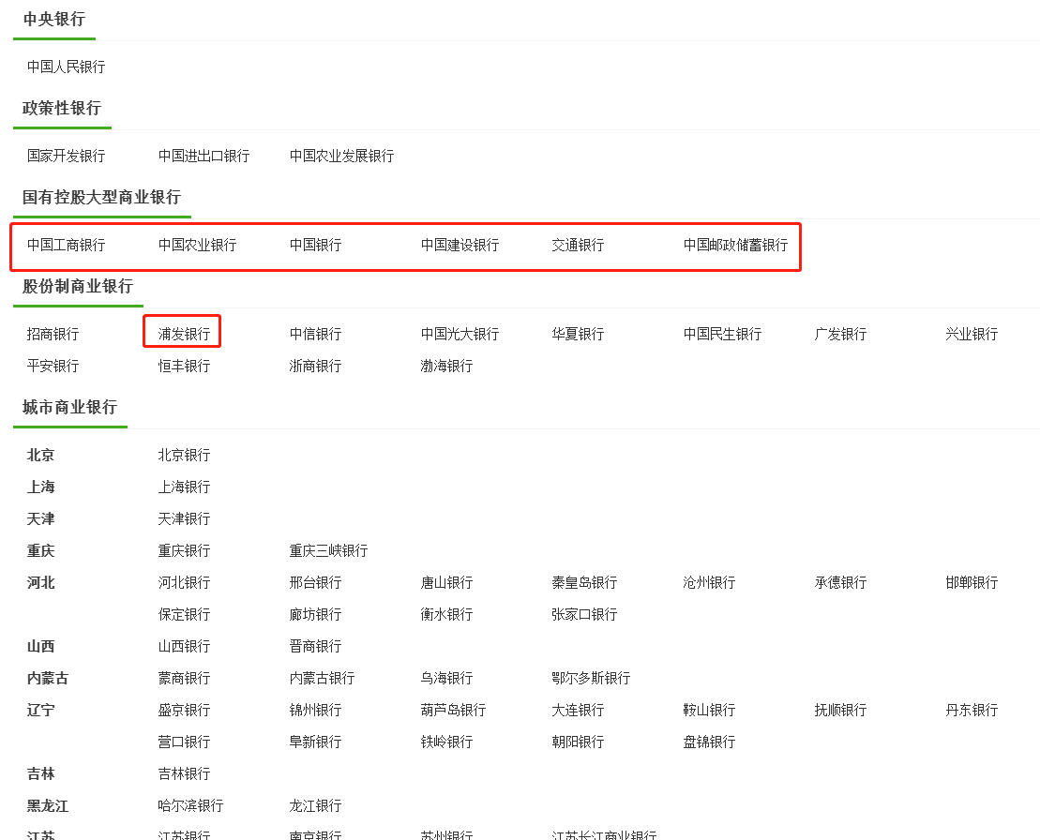Open the 国家开发银行 link
The height and width of the screenshot is (840, 1040).
coord(66,156)
